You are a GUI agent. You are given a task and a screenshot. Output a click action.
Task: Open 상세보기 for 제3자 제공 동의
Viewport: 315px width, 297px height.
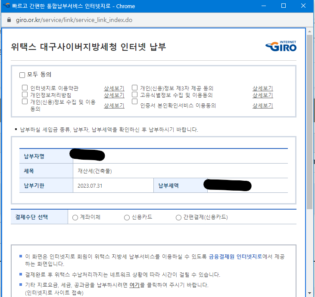tap(263, 88)
